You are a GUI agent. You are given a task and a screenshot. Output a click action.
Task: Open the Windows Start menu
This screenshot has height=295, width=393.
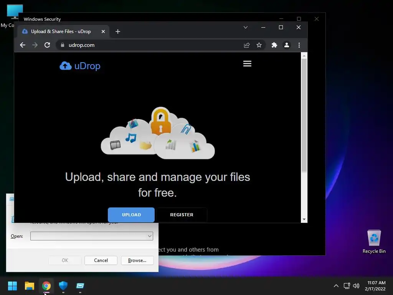[12, 286]
